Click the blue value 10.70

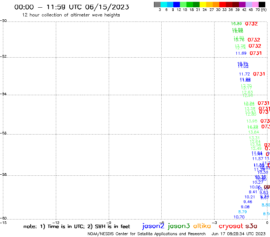[239, 217]
